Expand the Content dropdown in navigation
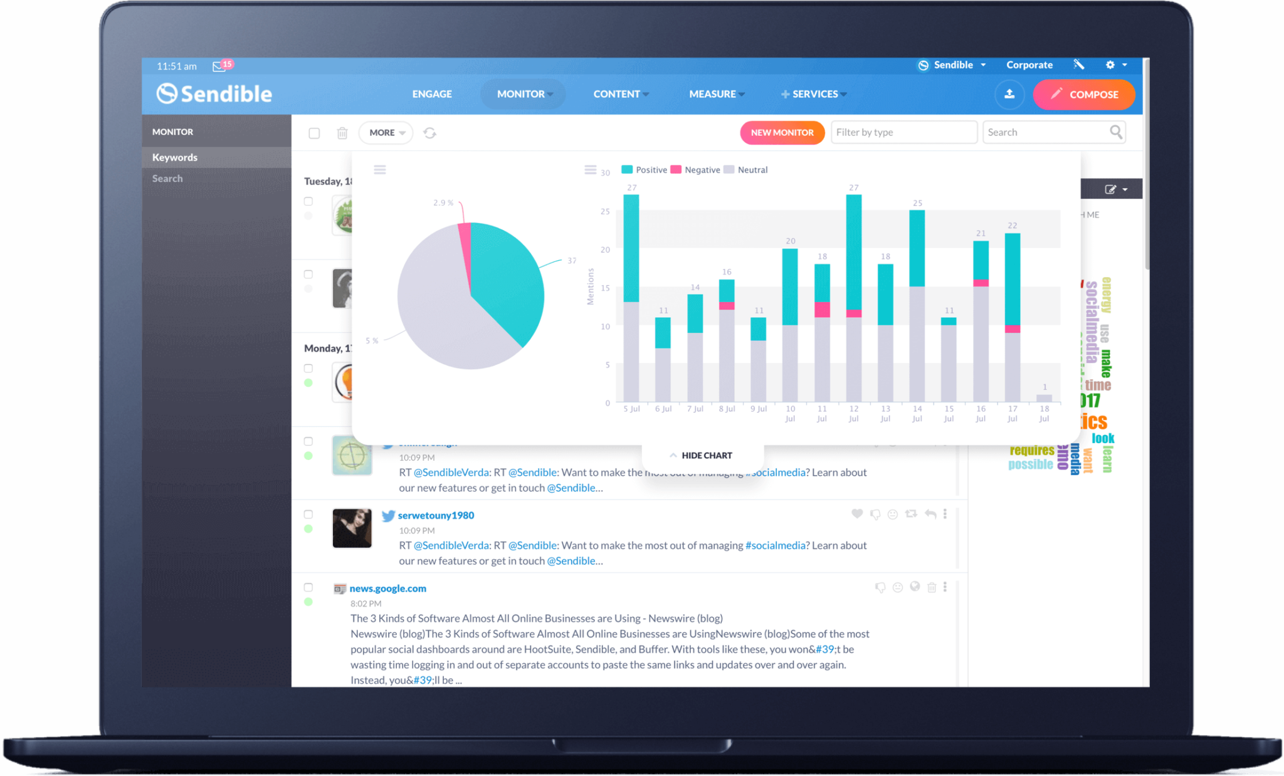This screenshot has height=776, width=1284. click(620, 93)
